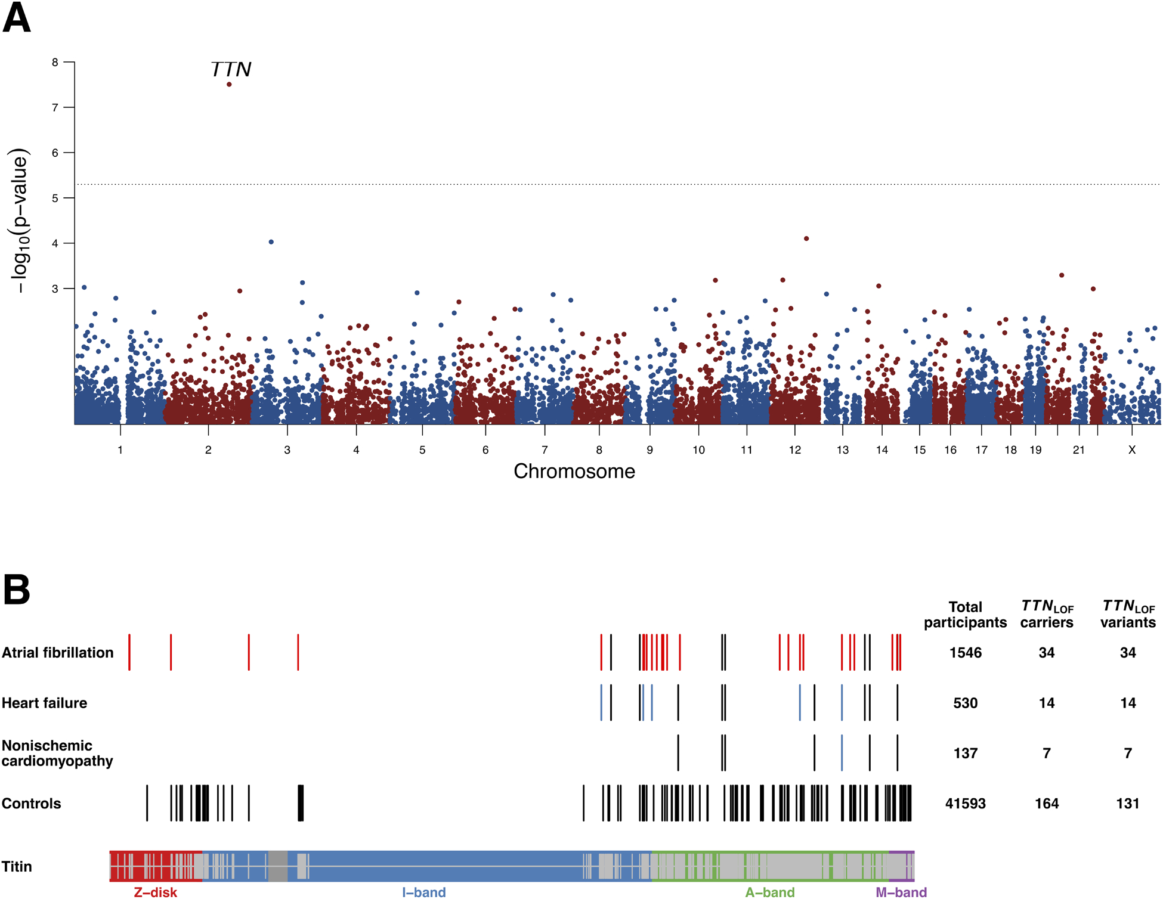The height and width of the screenshot is (899, 1163).
Task: Click the TTN gene label
Action: [231, 70]
